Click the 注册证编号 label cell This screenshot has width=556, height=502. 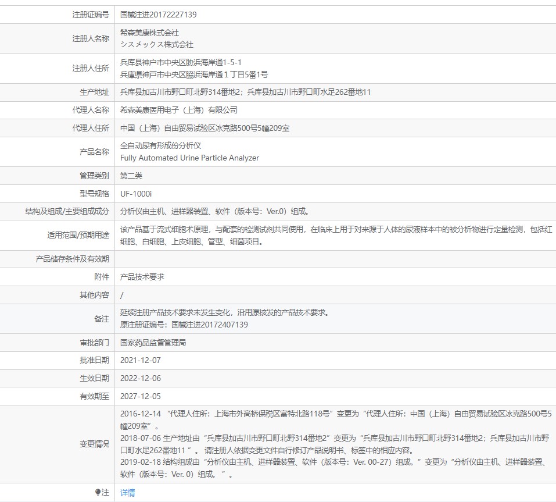tap(91, 15)
